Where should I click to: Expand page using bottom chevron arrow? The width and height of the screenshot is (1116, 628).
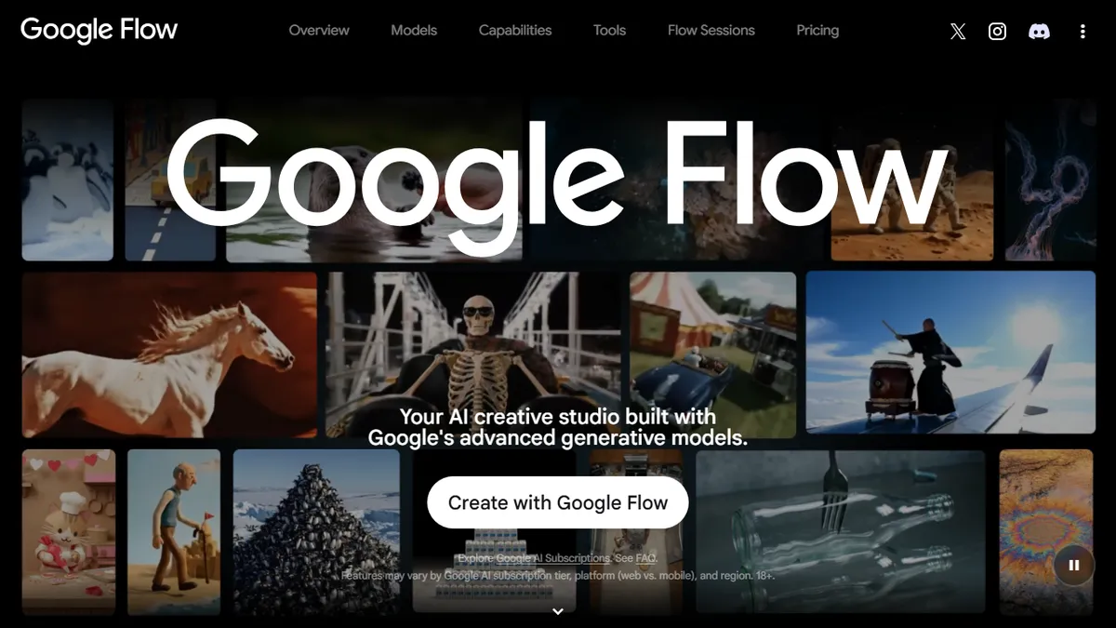coord(558,611)
